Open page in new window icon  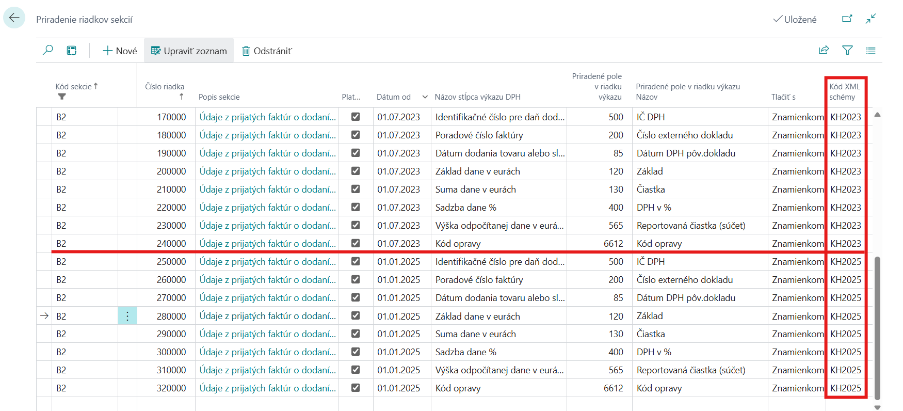[847, 19]
